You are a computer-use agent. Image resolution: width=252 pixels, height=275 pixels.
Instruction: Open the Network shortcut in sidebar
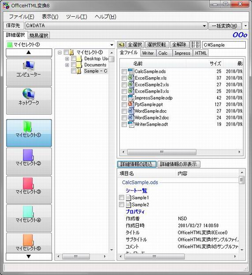[29, 100]
